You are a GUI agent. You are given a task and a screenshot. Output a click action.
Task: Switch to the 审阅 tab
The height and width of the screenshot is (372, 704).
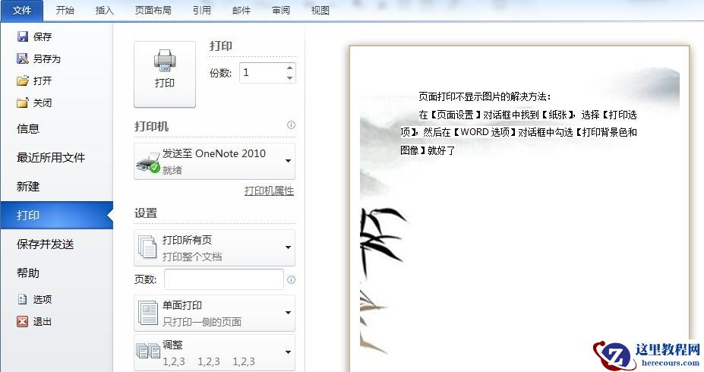(280, 11)
